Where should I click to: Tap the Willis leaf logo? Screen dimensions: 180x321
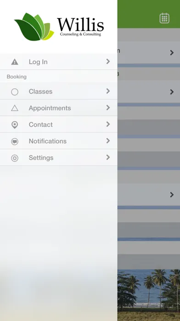pyautogui.click(x=34, y=27)
